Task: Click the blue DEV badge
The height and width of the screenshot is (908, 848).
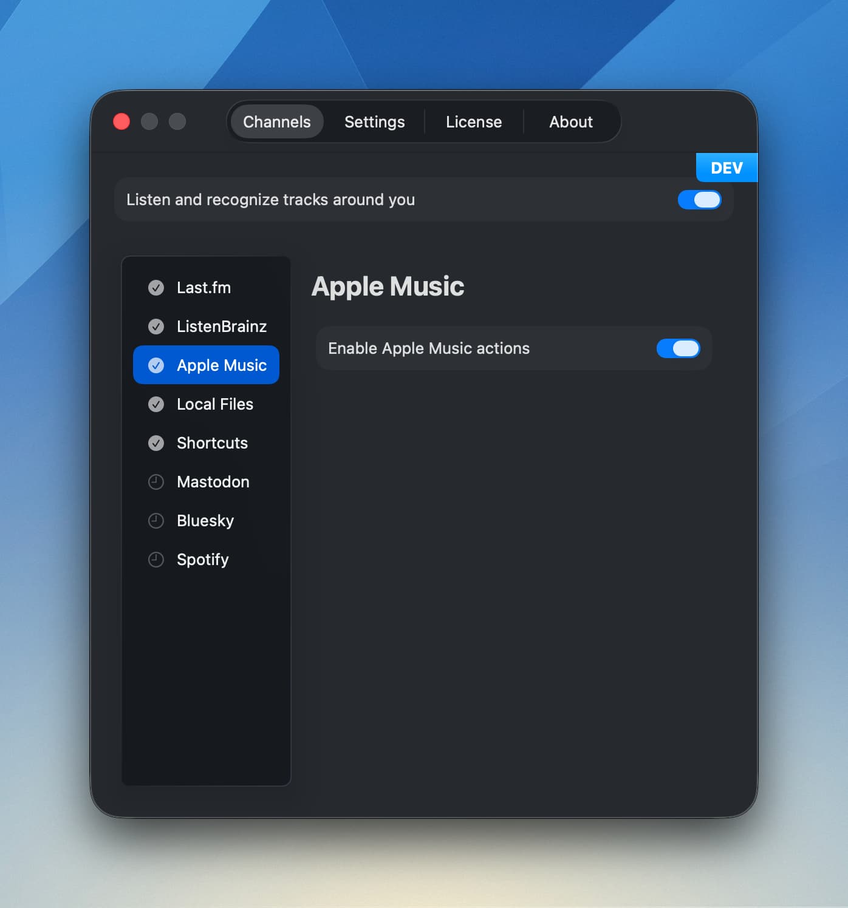Action: 727,168
